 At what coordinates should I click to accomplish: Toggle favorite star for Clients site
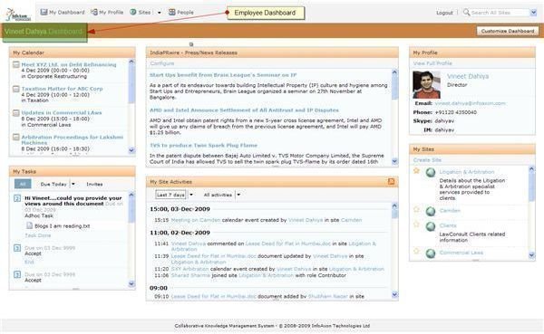416,224
